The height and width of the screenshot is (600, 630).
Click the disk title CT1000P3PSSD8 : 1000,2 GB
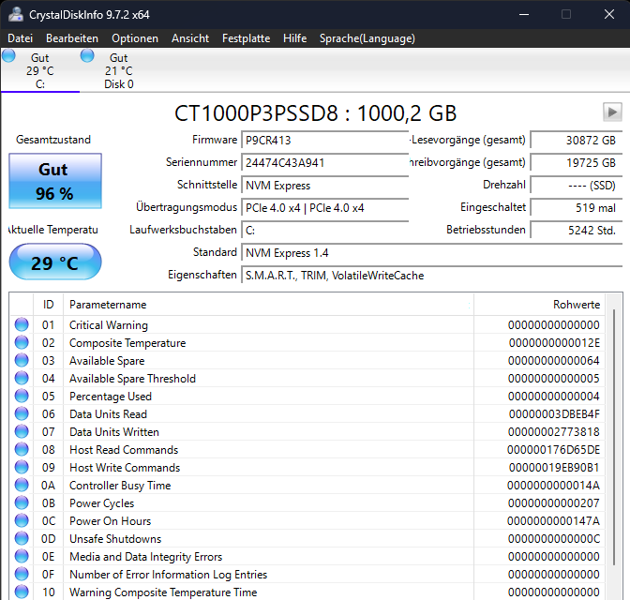tap(315, 113)
